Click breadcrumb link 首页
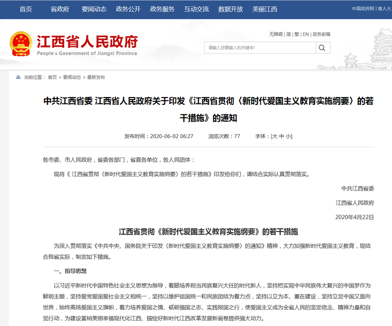This screenshot has height=326, width=392. click(52, 77)
